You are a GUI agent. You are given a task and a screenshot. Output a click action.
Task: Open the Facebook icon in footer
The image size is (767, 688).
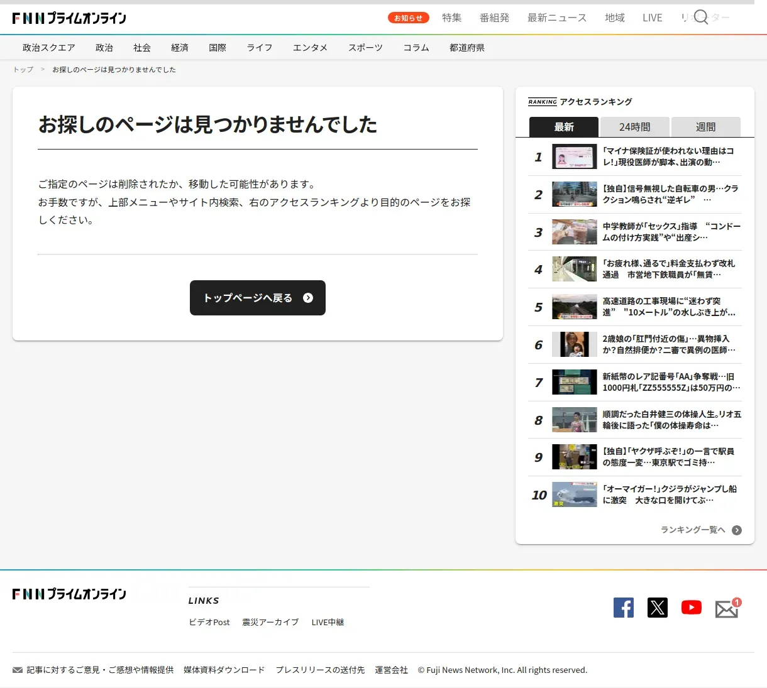pos(624,608)
